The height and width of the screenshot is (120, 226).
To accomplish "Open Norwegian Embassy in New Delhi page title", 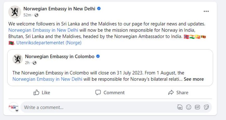I will 59,9.
